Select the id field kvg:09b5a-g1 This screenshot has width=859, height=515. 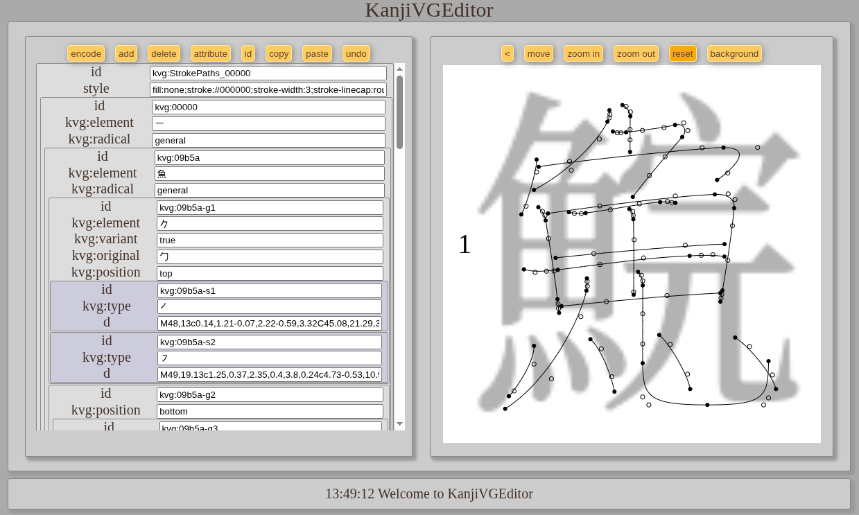click(270, 207)
